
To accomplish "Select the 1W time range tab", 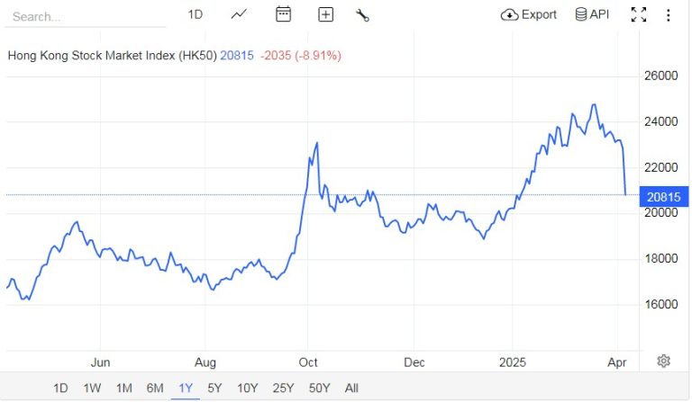I will click(x=92, y=388).
